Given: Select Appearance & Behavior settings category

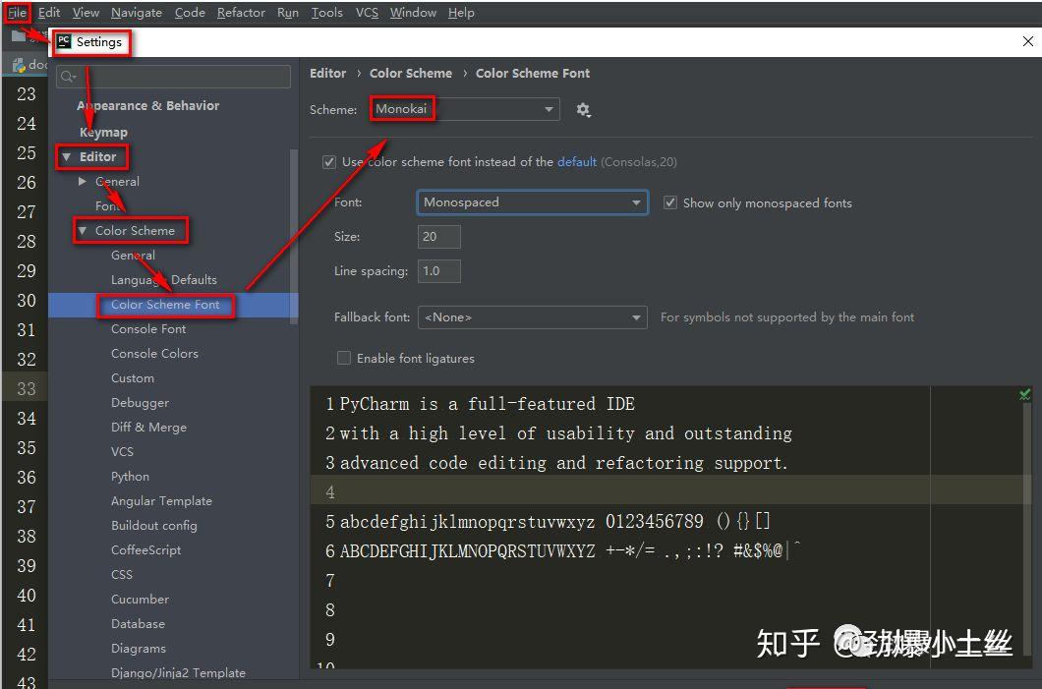Looking at the screenshot, I should click(147, 105).
